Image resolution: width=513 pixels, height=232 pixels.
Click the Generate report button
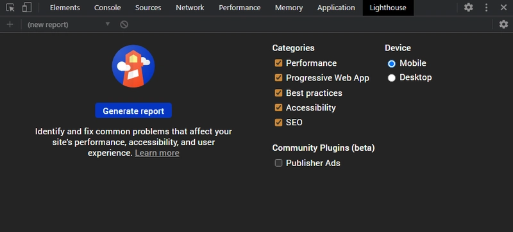tap(133, 111)
